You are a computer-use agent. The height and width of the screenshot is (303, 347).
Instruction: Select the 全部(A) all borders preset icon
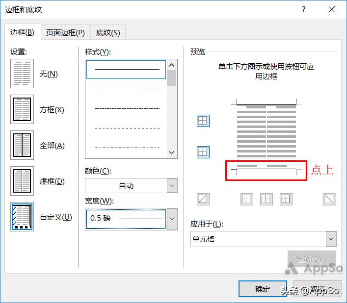(22, 145)
